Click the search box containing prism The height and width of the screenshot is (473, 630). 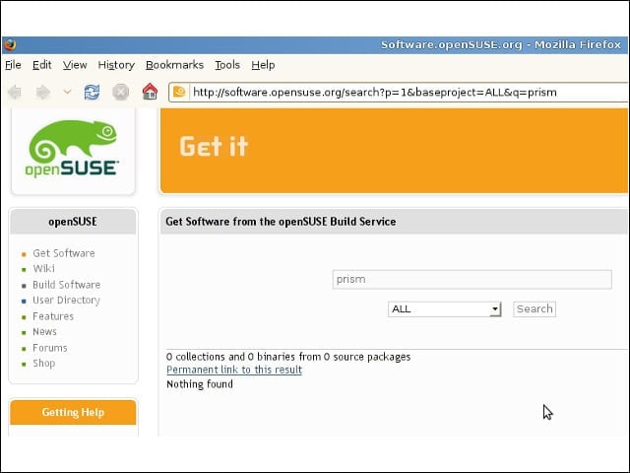[x=472, y=280]
